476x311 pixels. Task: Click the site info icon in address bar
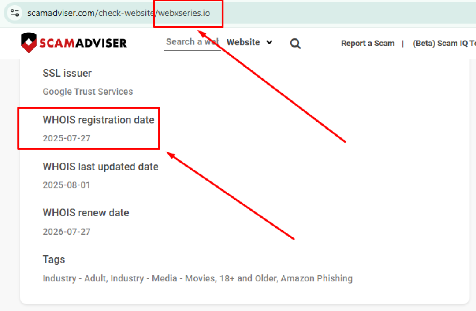tap(15, 13)
